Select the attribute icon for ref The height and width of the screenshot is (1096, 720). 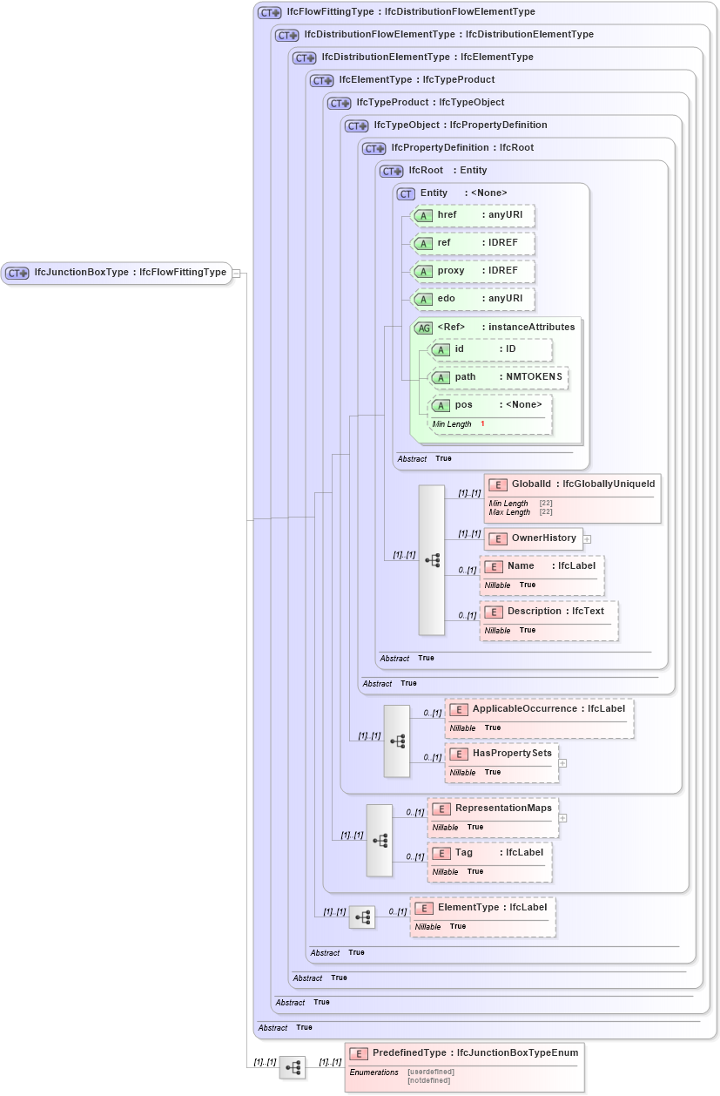(426, 243)
